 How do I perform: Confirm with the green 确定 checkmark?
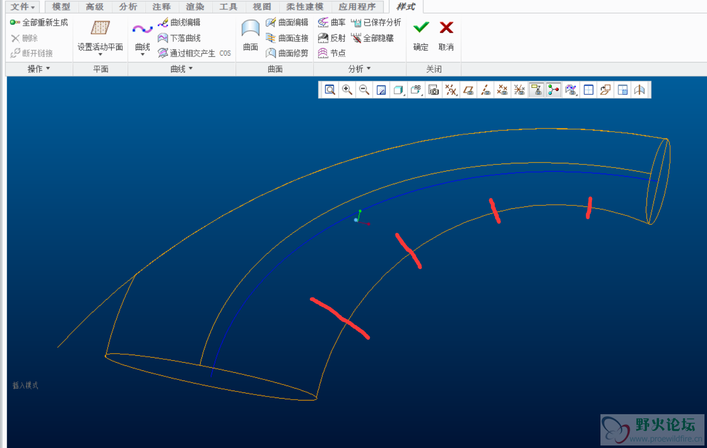[421, 35]
